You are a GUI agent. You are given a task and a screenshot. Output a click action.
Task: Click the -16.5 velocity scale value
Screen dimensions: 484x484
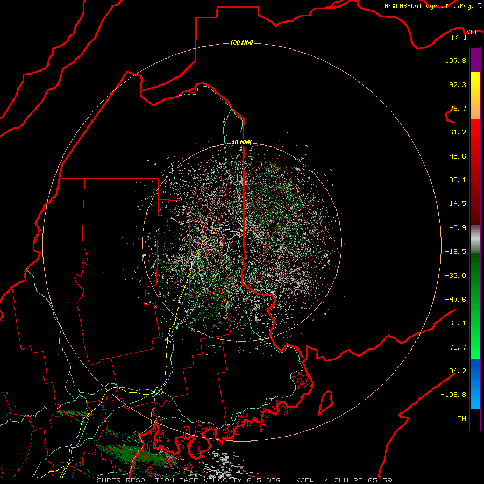(x=455, y=252)
